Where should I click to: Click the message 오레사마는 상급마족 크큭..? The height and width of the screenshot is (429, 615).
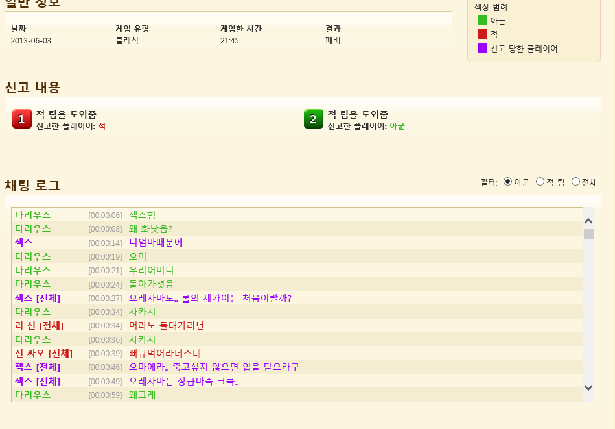tap(184, 381)
